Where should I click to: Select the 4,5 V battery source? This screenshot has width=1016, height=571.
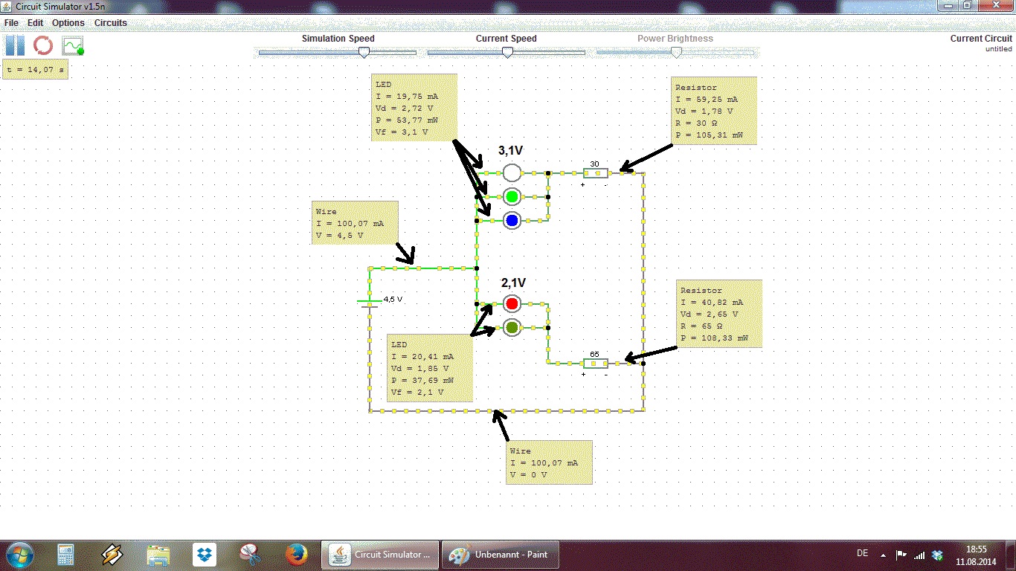click(x=369, y=303)
